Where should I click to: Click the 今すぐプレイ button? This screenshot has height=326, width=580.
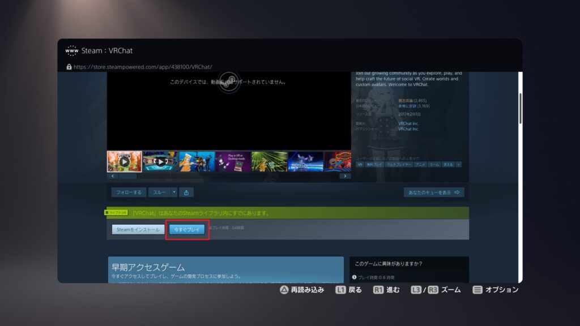187,230
